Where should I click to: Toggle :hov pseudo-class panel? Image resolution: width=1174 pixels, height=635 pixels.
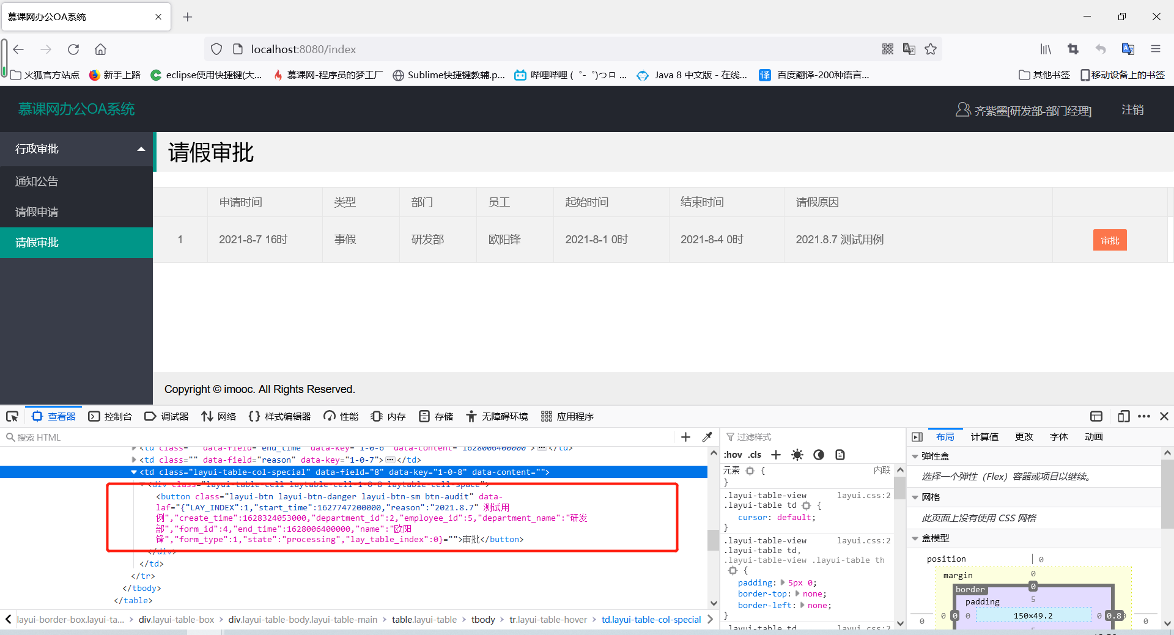pos(733,455)
